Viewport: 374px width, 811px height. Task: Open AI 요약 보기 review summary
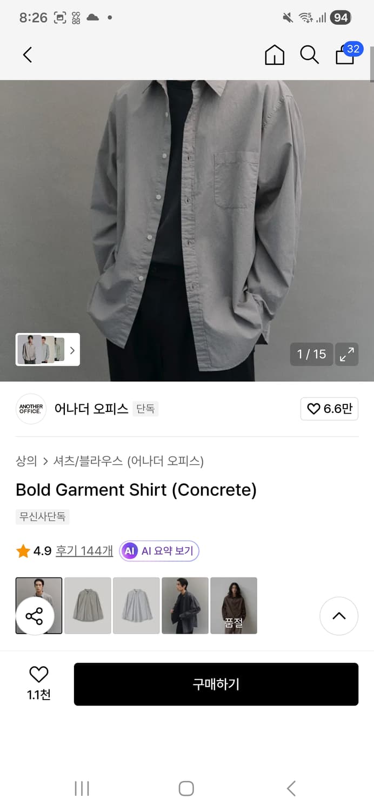158,551
